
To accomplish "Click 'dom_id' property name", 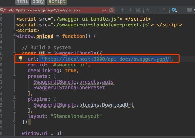I will click(36, 65).
